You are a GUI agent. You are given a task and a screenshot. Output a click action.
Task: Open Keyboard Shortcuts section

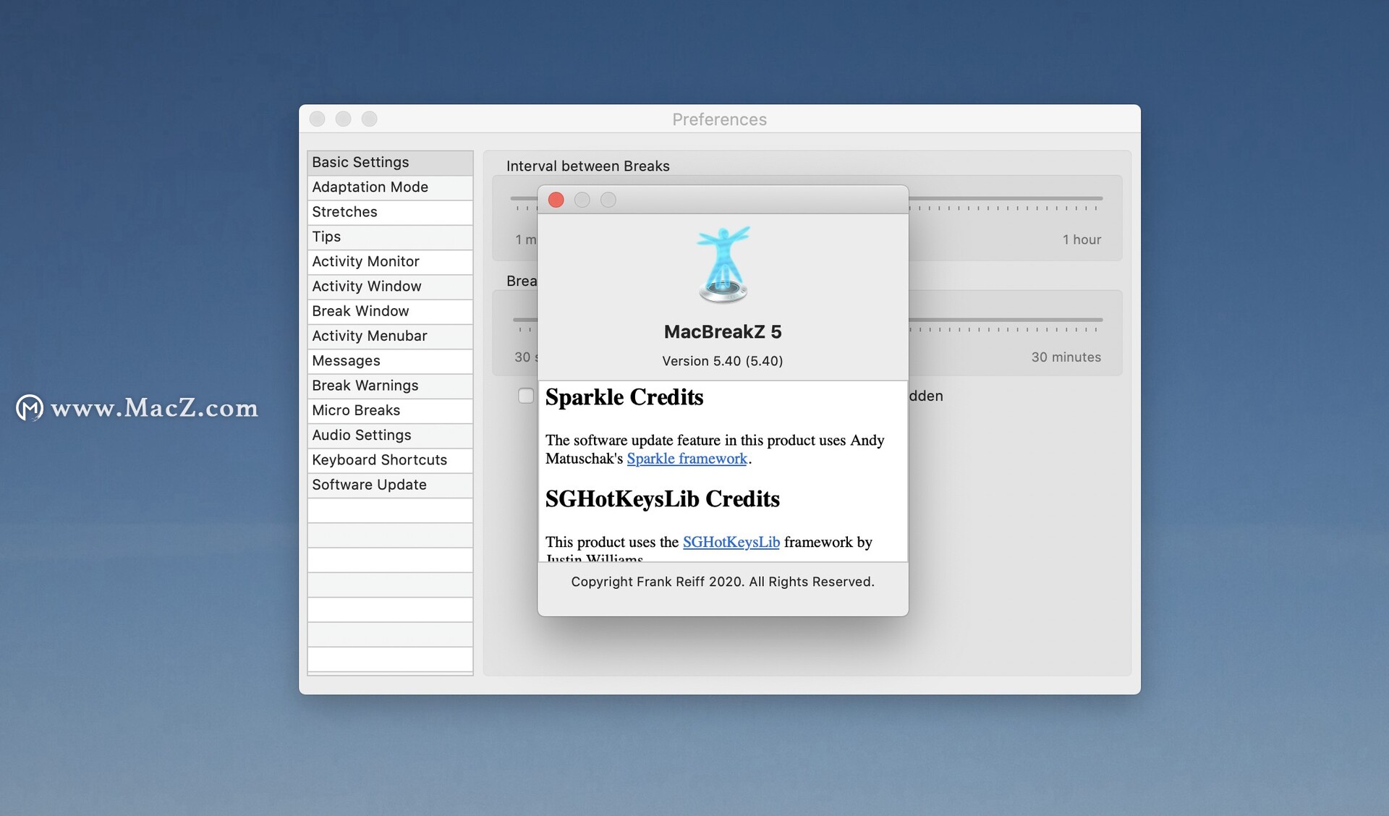[390, 460]
